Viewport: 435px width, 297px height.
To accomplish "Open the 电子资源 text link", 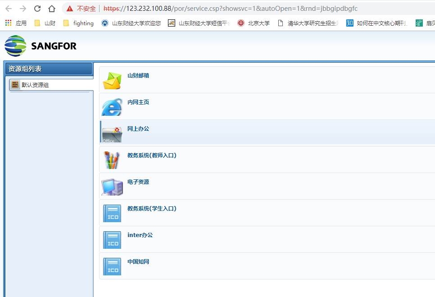I will pos(138,182).
